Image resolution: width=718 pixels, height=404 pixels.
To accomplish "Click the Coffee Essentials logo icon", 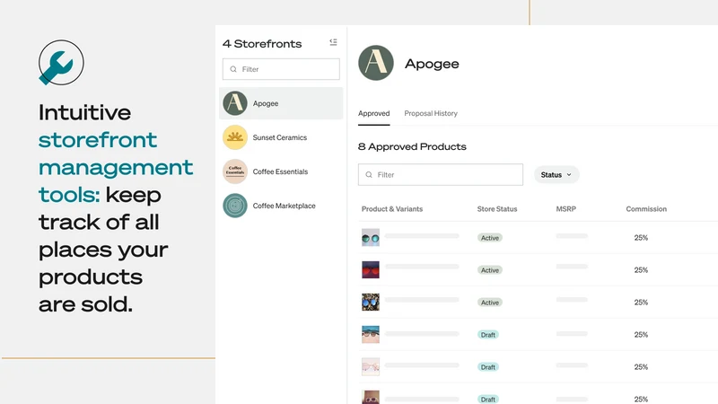I will (x=235, y=171).
